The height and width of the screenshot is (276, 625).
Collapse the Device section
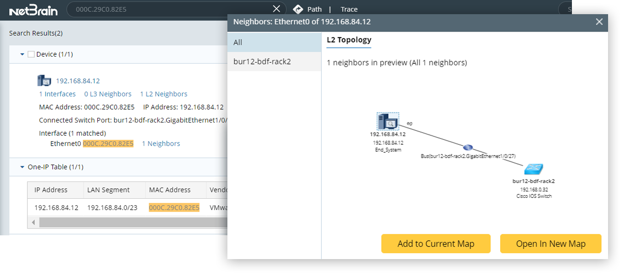tap(22, 54)
